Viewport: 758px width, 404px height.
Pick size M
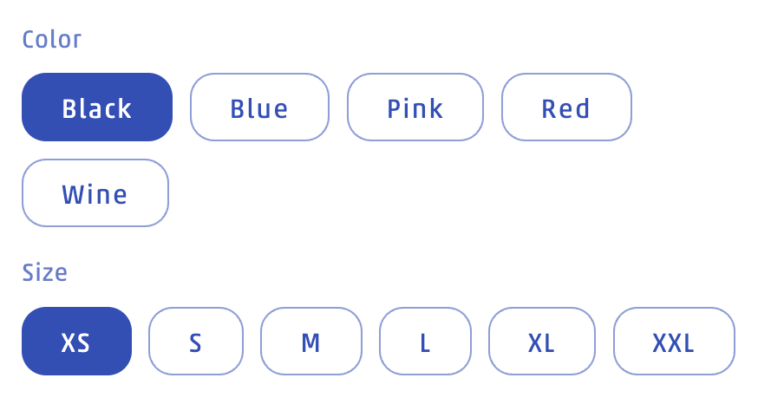coord(310,342)
